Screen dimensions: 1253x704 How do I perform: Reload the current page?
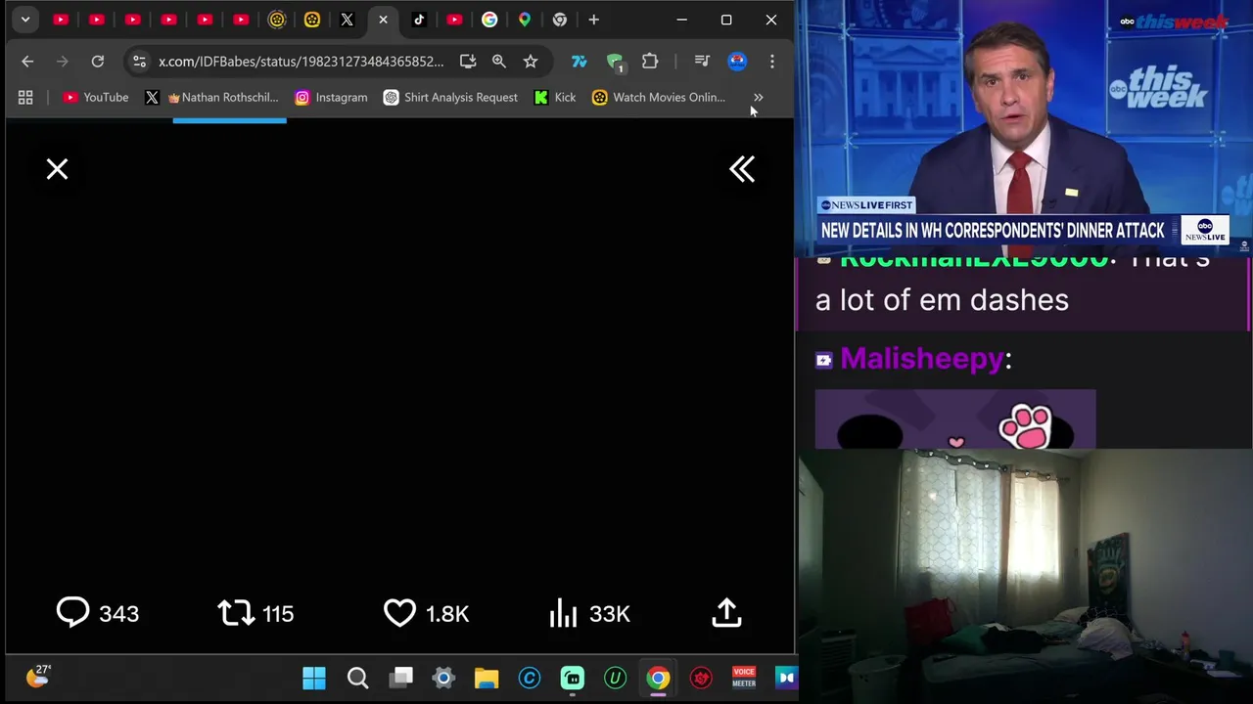pyautogui.click(x=98, y=62)
